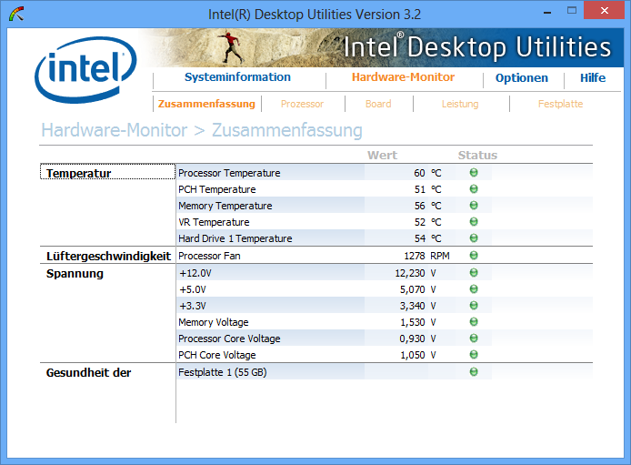Click the Memory Voltage status indicator
Viewport: 631px width, 465px height.
(x=474, y=321)
